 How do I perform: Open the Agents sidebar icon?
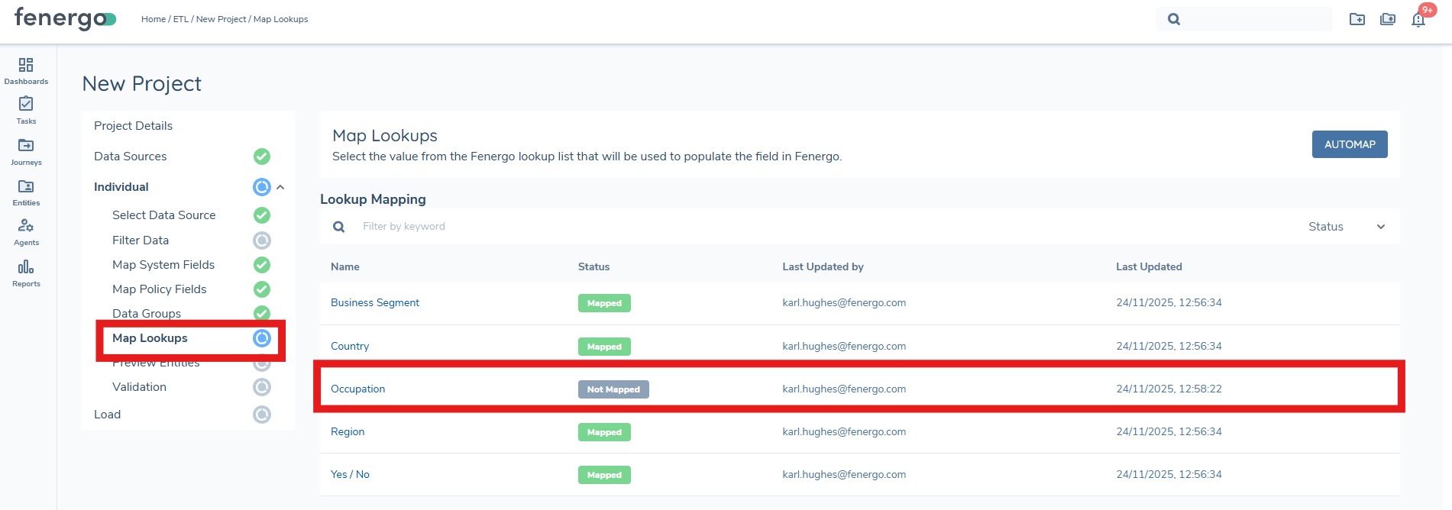pyautogui.click(x=26, y=232)
